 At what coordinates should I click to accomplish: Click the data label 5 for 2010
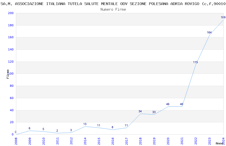(43, 129)
